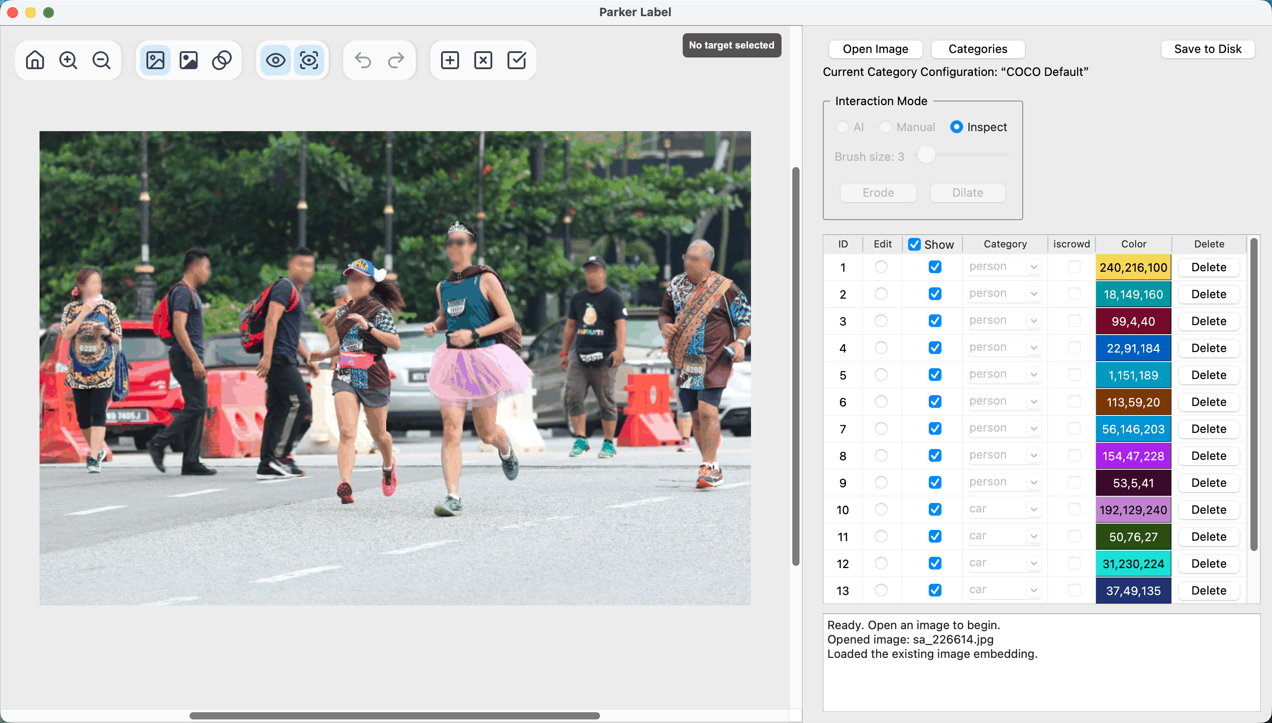Click the Category column header
Image resolution: width=1272 pixels, height=723 pixels.
pyautogui.click(x=1005, y=244)
